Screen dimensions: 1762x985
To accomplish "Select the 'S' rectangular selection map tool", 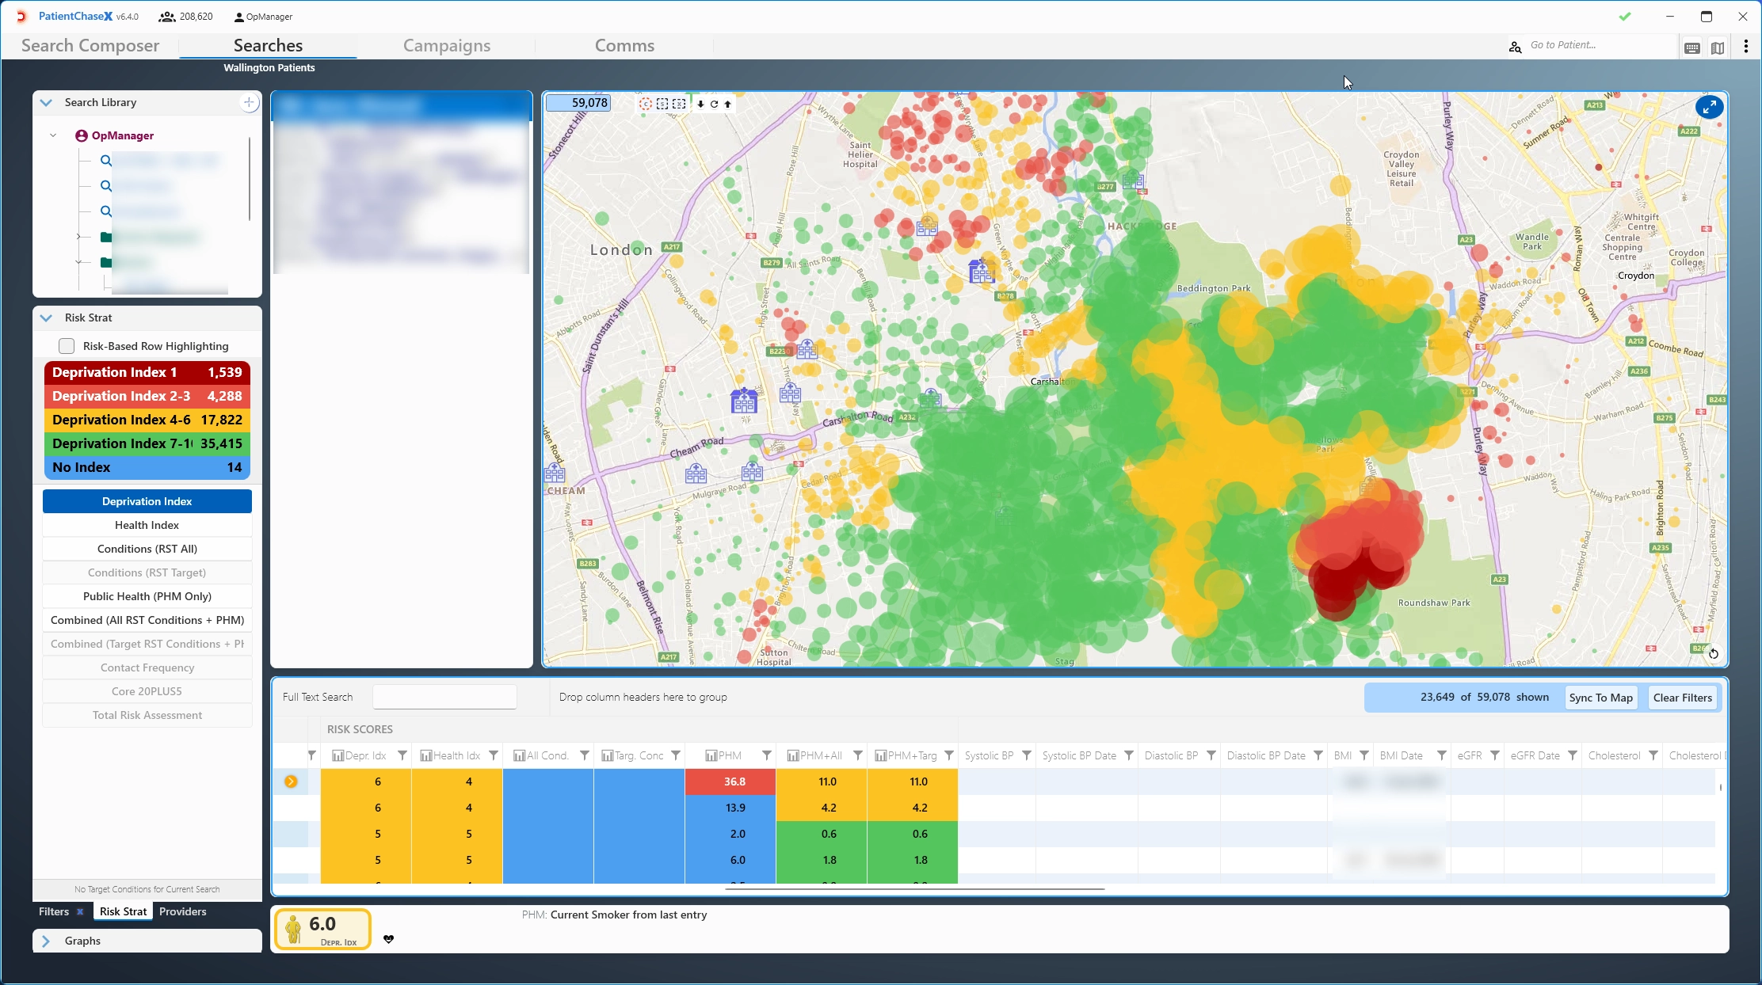I will tap(662, 104).
